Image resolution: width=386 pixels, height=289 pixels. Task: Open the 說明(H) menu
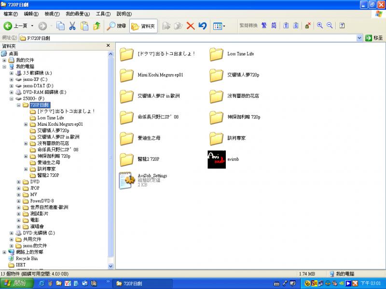pos(124,14)
